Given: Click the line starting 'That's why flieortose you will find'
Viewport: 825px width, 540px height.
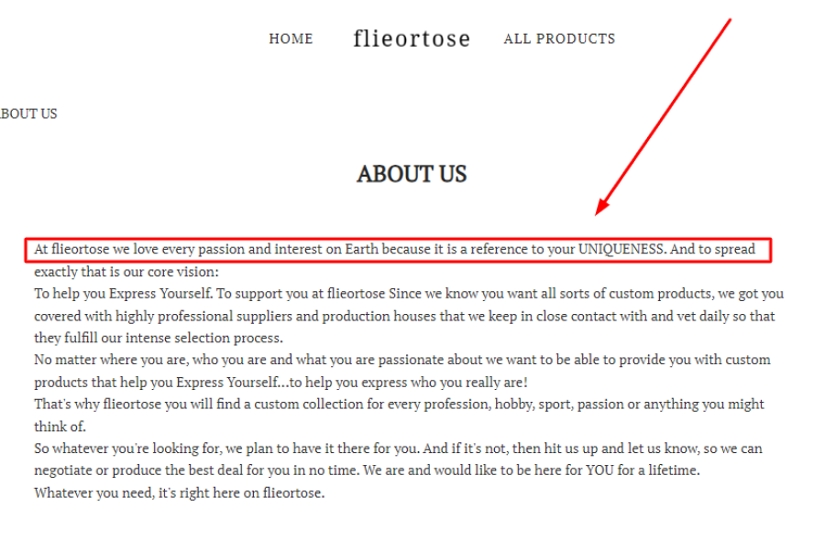Looking at the screenshot, I should point(400,405).
